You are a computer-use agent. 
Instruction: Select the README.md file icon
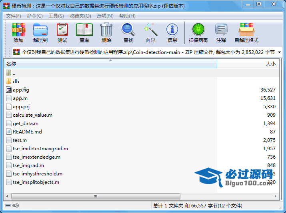coord(9,131)
